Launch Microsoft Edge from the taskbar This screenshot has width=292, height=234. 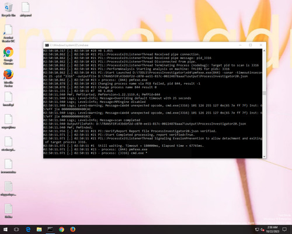pos(28,229)
